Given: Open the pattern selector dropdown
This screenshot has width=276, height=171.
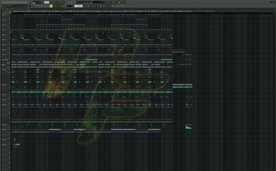Looking at the screenshot, I should [79, 6].
